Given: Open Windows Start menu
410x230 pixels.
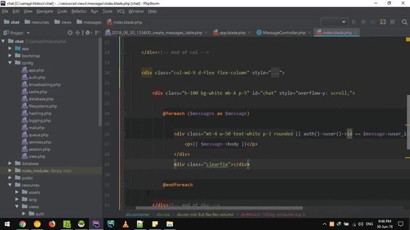Looking at the screenshot, I should 7,224.
